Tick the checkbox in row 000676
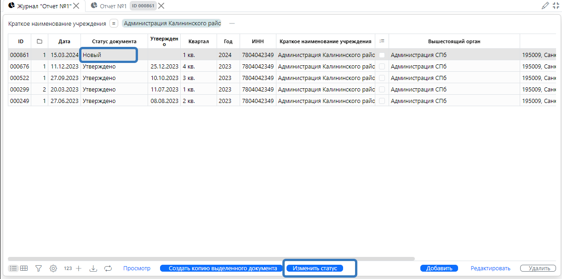Image resolution: width=562 pixels, height=279 pixels. tap(382, 67)
